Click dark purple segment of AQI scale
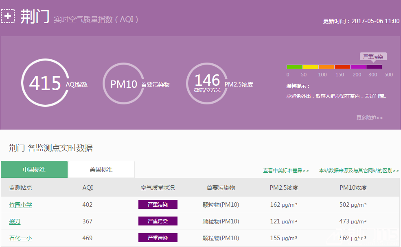The width and height of the screenshot is (401, 247). [x=374, y=67]
